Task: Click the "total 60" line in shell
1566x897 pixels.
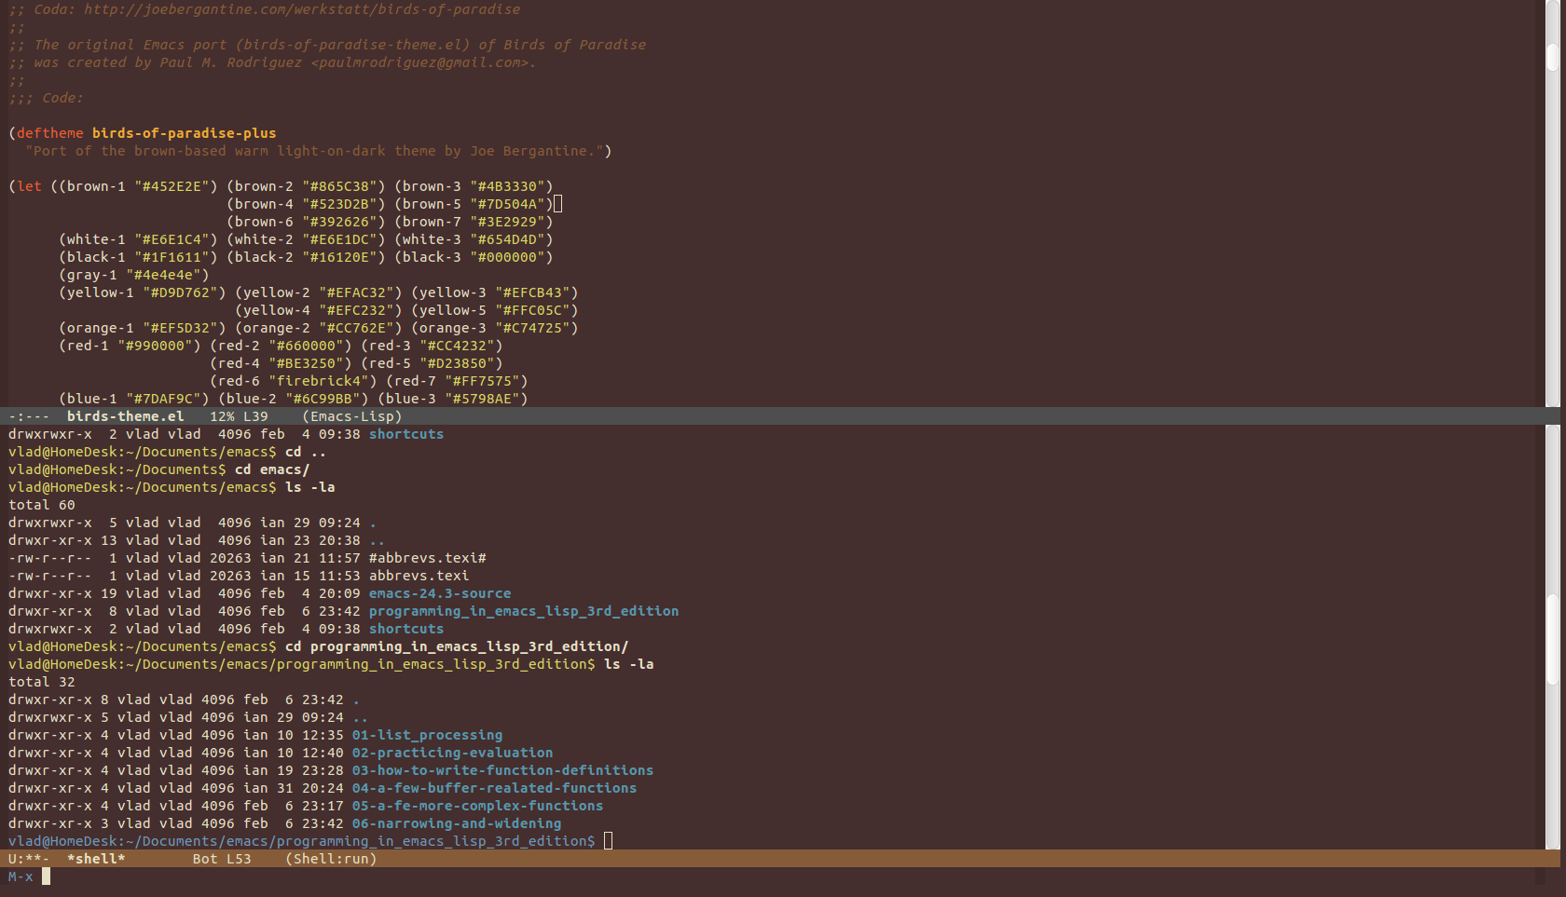Action: [x=42, y=505]
